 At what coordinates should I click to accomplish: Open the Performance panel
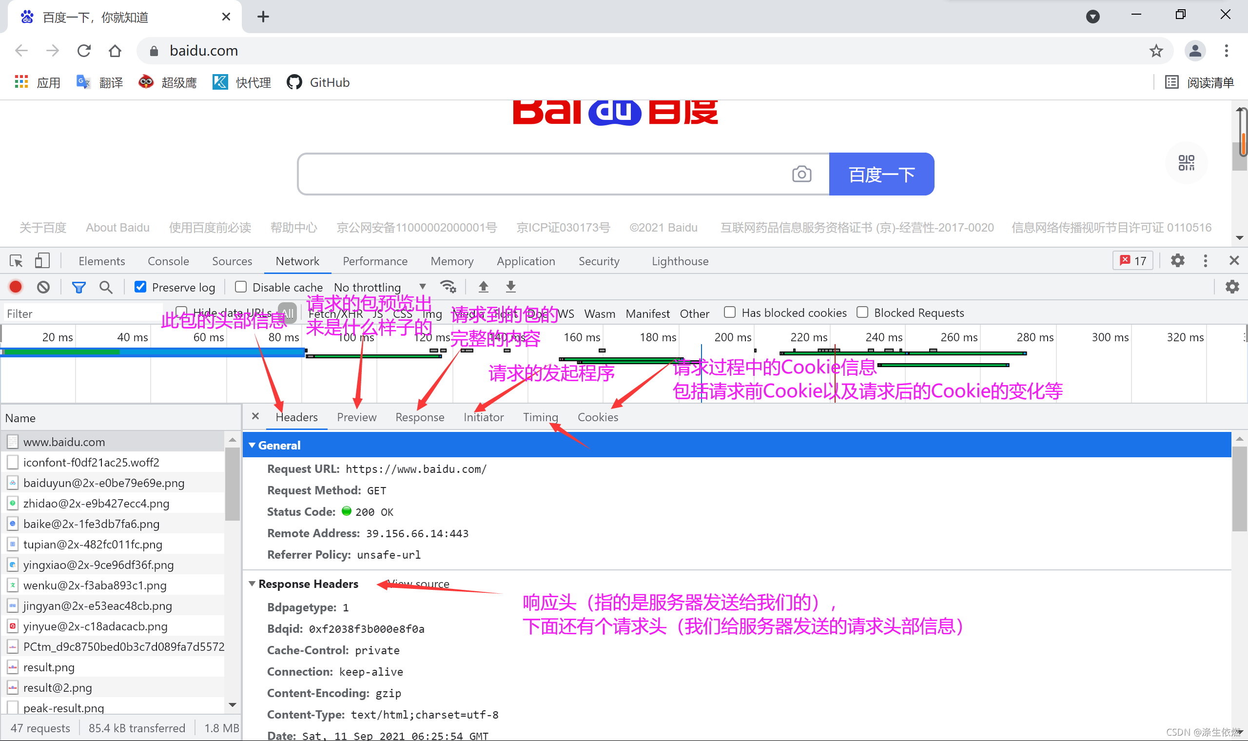(x=375, y=261)
